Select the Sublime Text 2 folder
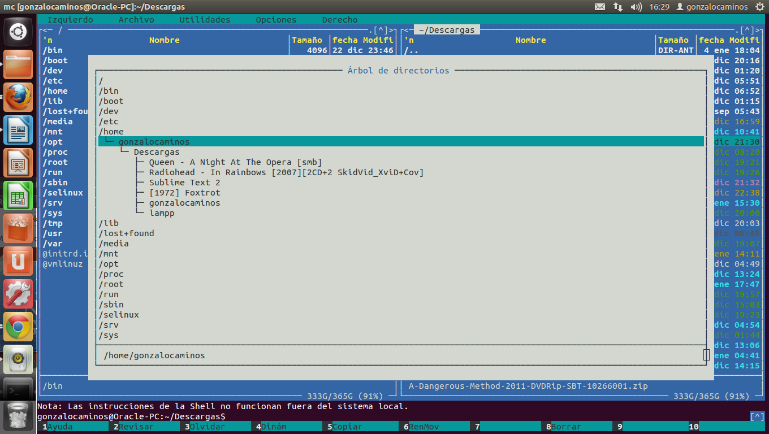Viewport: 769px width, 434px height. [185, 183]
